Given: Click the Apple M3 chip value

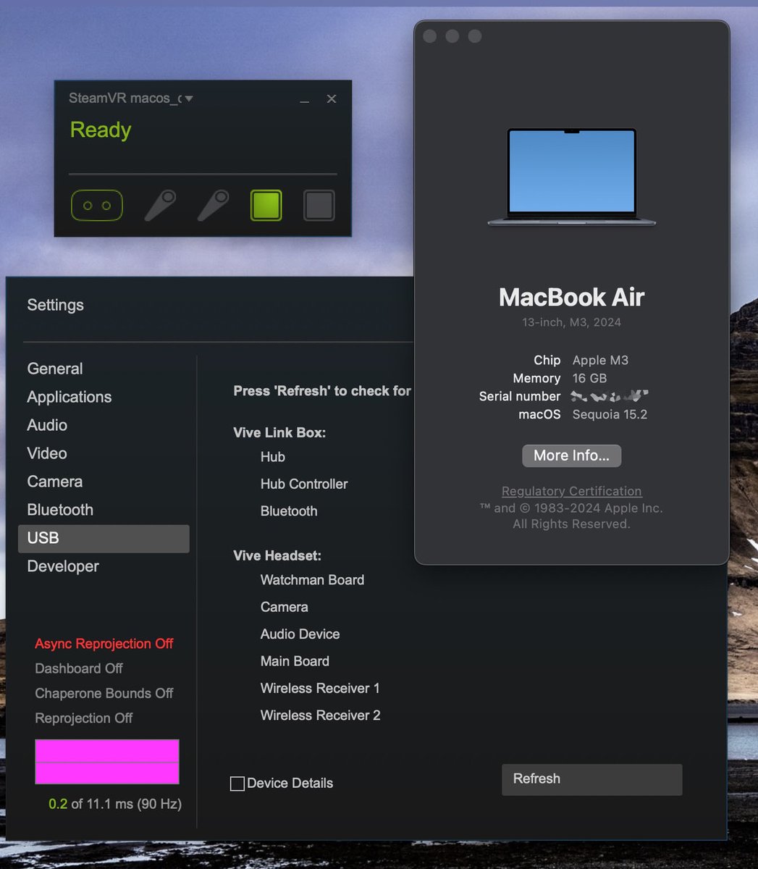Looking at the screenshot, I should [600, 360].
